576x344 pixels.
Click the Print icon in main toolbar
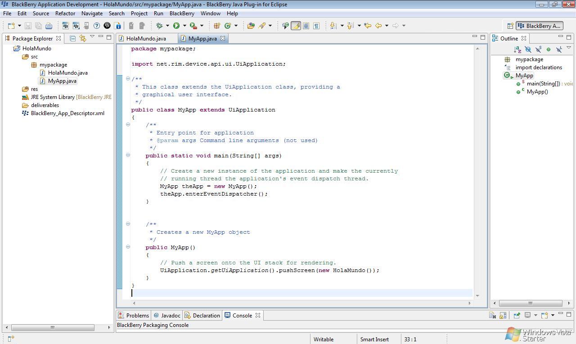(x=49, y=26)
